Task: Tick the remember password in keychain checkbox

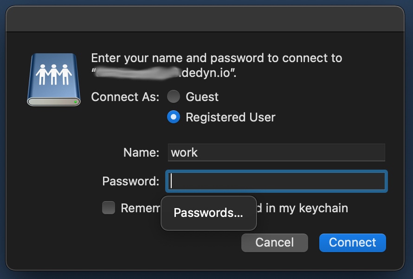Action: (109, 208)
